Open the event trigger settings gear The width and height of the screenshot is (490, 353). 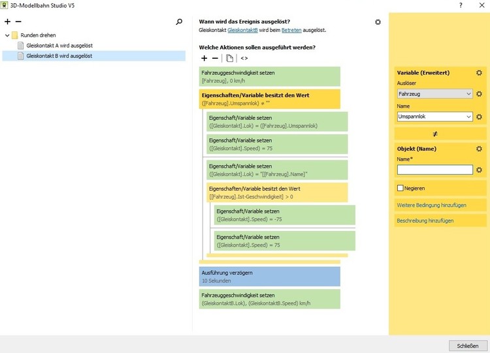[378, 22]
